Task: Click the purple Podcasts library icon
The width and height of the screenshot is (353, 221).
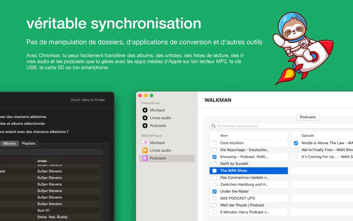Action: (x=145, y=158)
